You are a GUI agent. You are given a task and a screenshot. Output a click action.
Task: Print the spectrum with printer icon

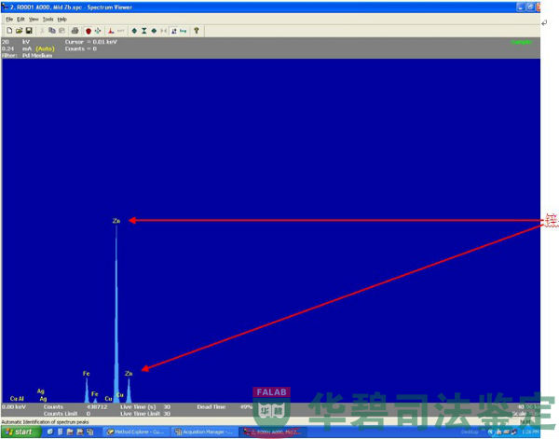click(x=75, y=31)
